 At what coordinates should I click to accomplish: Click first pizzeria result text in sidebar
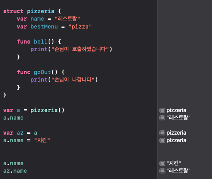176,110
